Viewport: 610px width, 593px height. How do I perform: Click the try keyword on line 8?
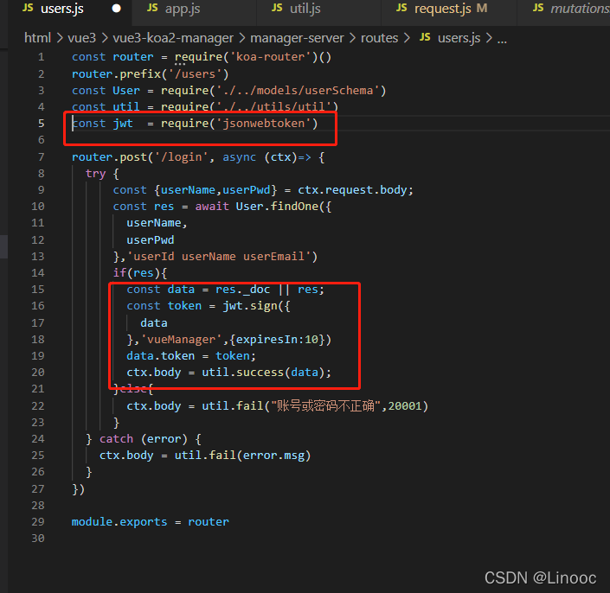click(96, 174)
